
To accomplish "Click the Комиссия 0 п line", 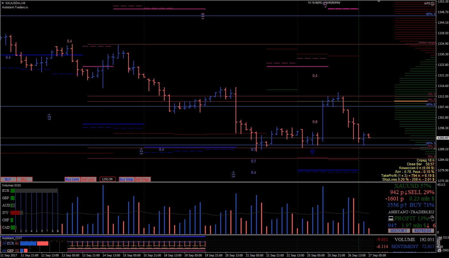I will (417, 168).
